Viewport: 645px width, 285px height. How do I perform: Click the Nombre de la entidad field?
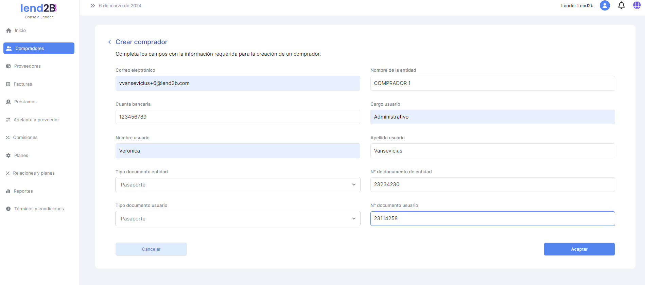[x=492, y=83]
